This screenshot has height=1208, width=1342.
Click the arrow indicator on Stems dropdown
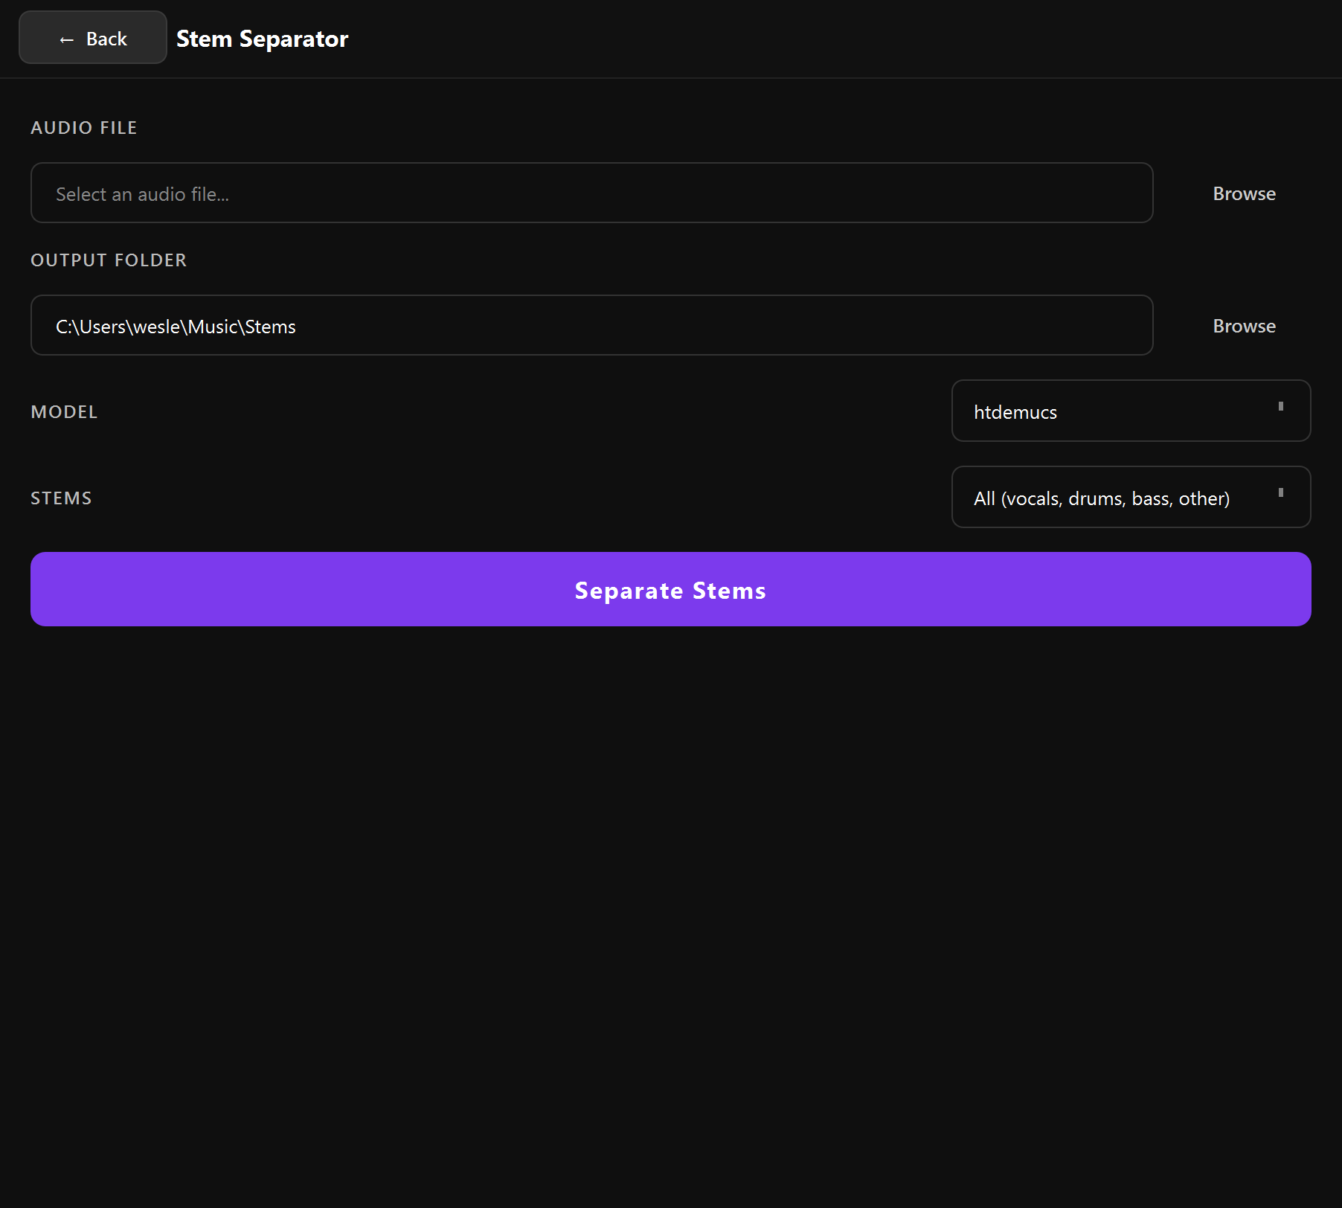[1280, 493]
